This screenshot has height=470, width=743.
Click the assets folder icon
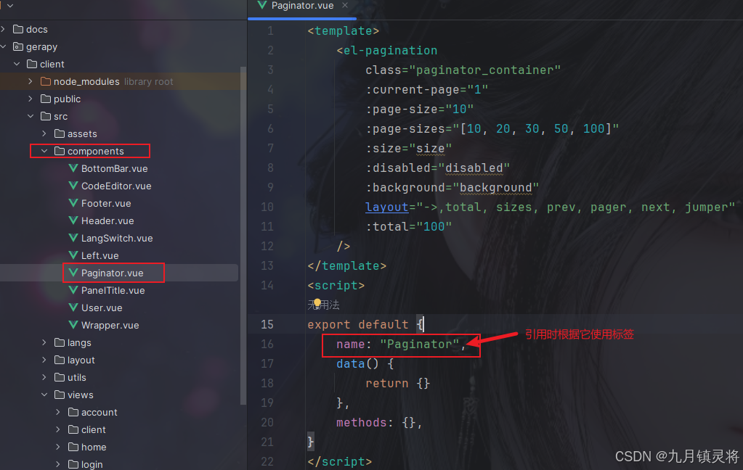pyautogui.click(x=60, y=133)
